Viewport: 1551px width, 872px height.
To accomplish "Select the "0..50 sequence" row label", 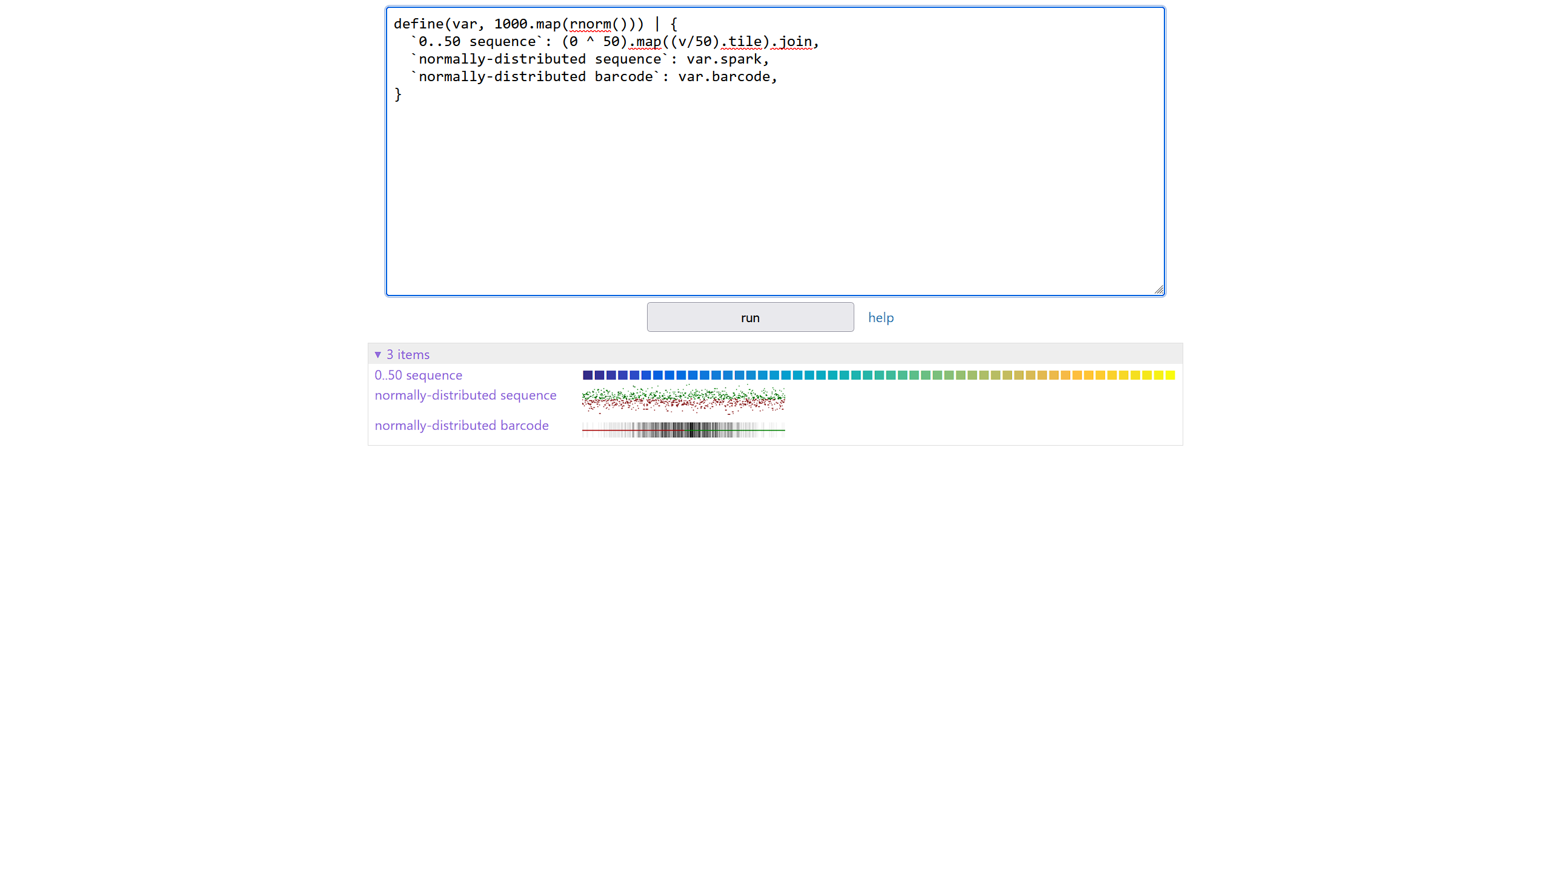I will coord(418,375).
